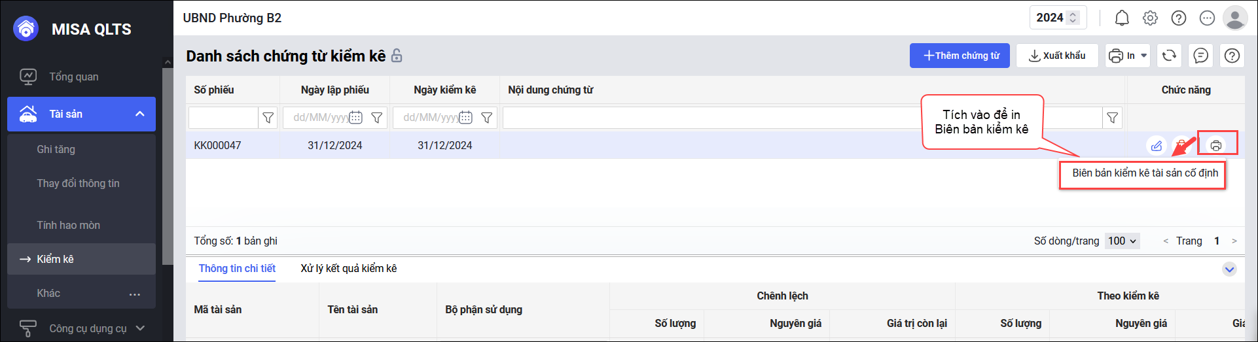The image size is (1258, 342).
Task: Click the refresh data icon button
Action: click(x=1169, y=56)
